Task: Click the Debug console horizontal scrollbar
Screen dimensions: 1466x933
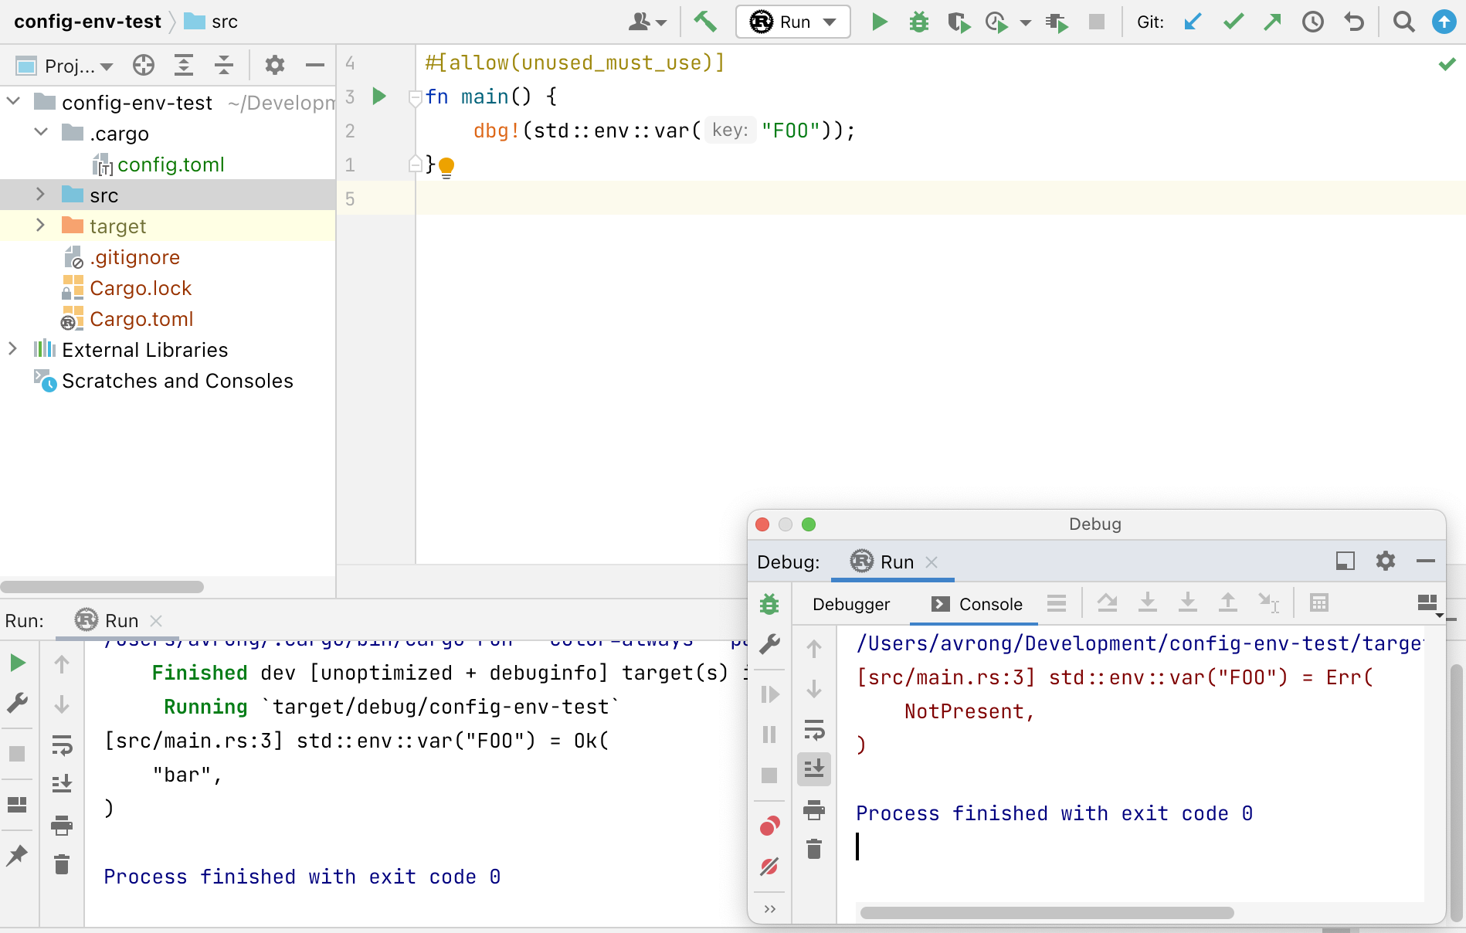Action: (1047, 911)
